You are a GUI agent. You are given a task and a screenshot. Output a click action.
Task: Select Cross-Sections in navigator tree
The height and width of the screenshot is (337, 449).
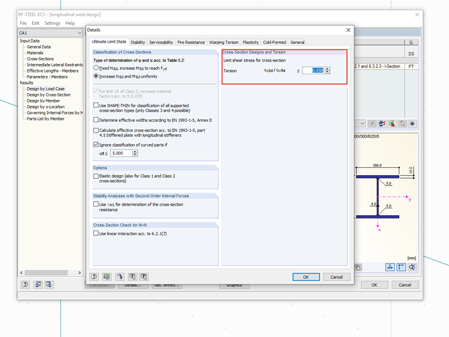(x=40, y=59)
